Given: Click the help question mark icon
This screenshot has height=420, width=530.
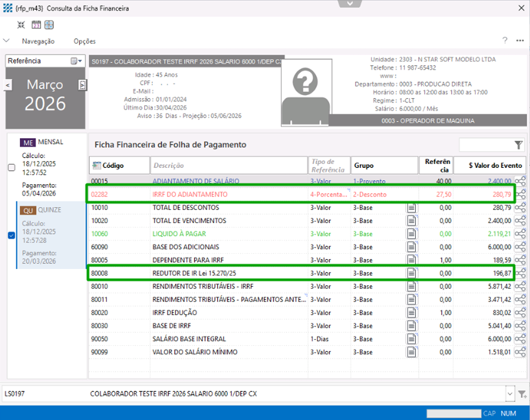Looking at the screenshot, I should (505, 41).
